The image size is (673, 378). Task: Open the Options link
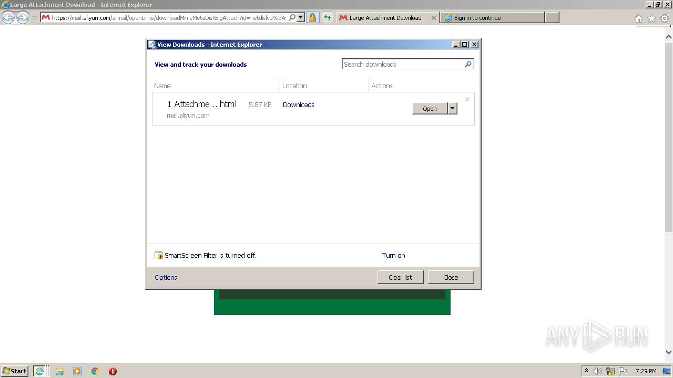(x=166, y=277)
